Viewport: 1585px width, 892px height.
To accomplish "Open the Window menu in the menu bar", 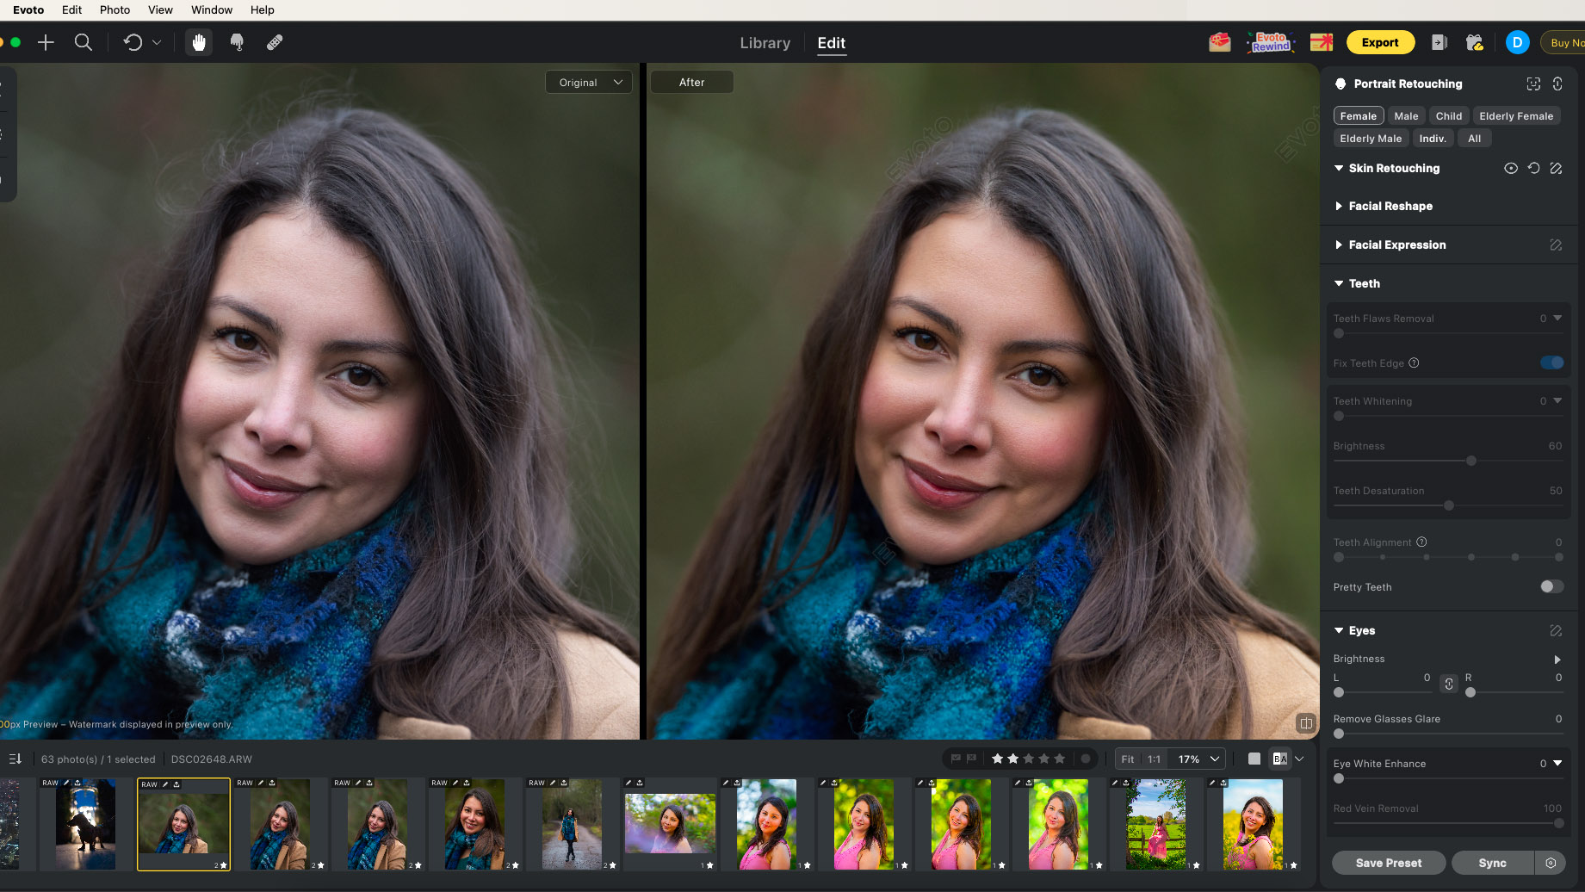I will point(211,9).
